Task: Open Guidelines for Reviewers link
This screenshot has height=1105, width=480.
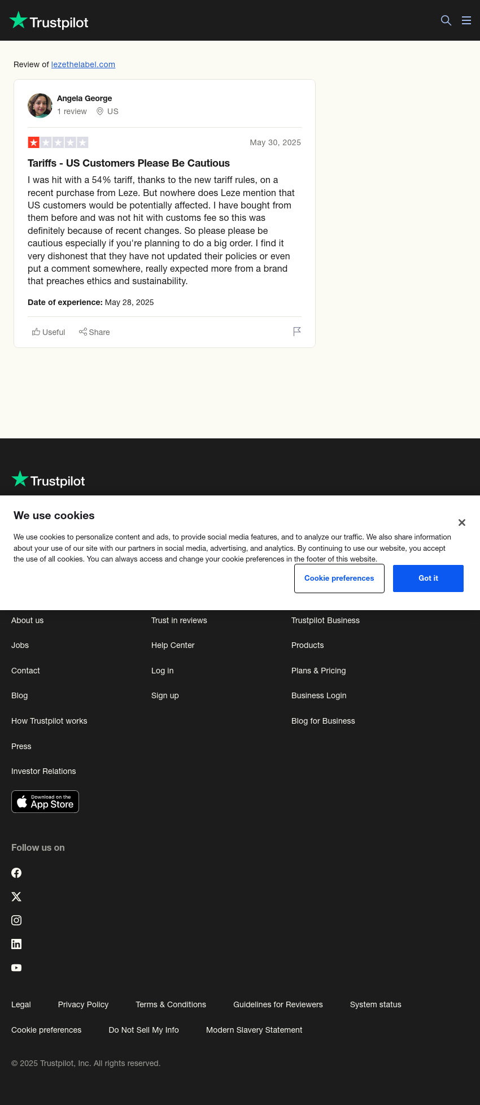Action: [278, 1004]
